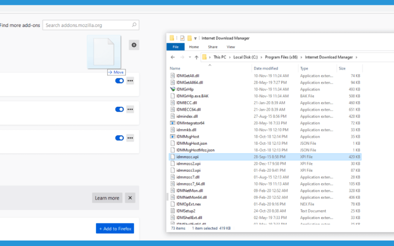Screen dimensions: 394x246
Task: Click the IDMNetMon.dll file icon
Action: pyautogui.click(x=173, y=190)
